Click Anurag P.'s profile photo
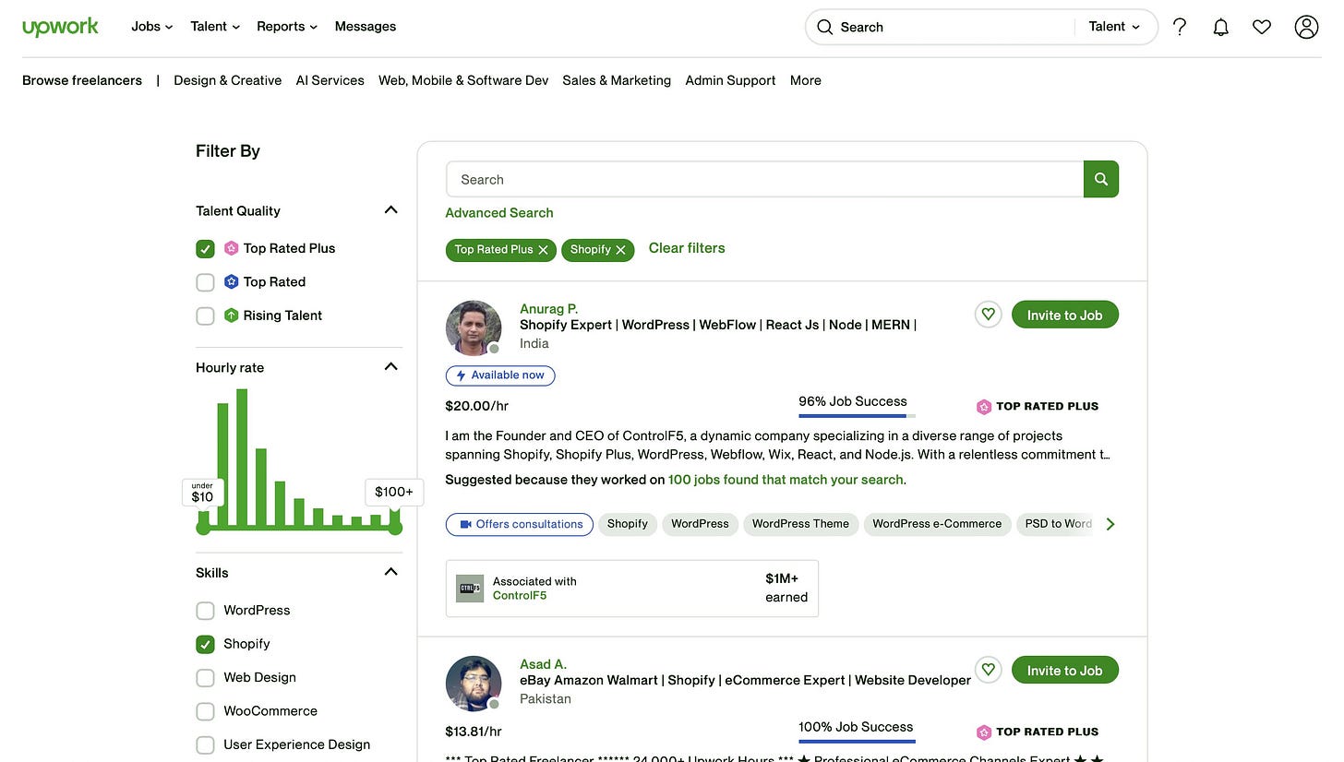1344x762 pixels. (473, 327)
